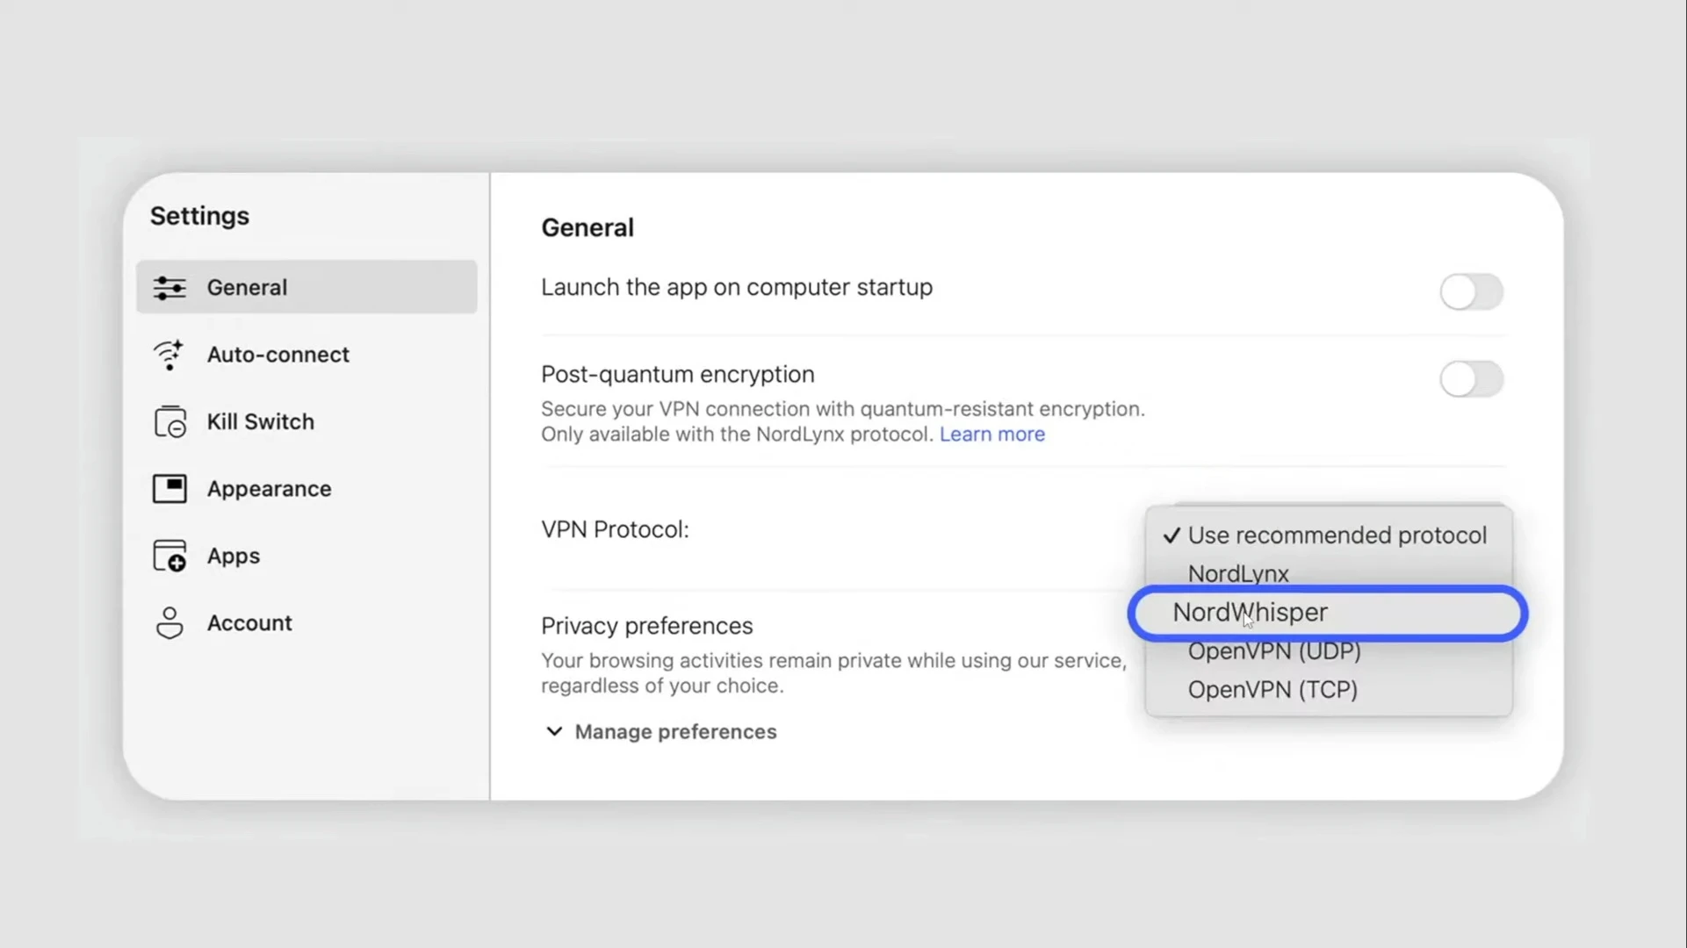Click the Apps icon in sidebar

click(x=169, y=556)
